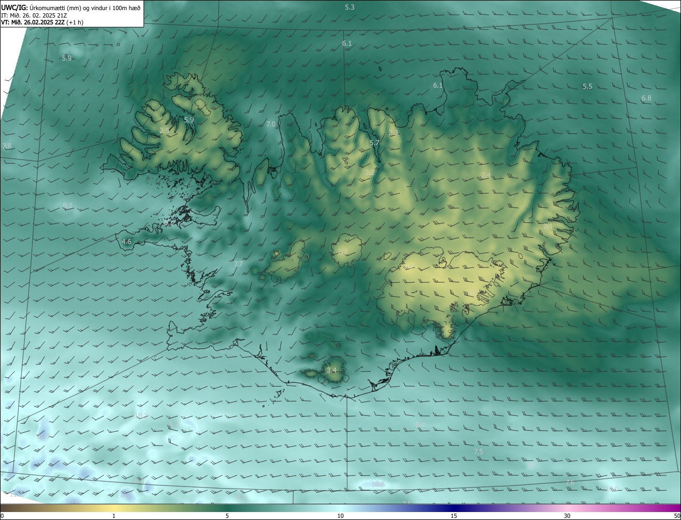Viewport: 681px width, 520px height.
Task: Click the 7.7 value in west Iceland
Action: [x=238, y=264]
